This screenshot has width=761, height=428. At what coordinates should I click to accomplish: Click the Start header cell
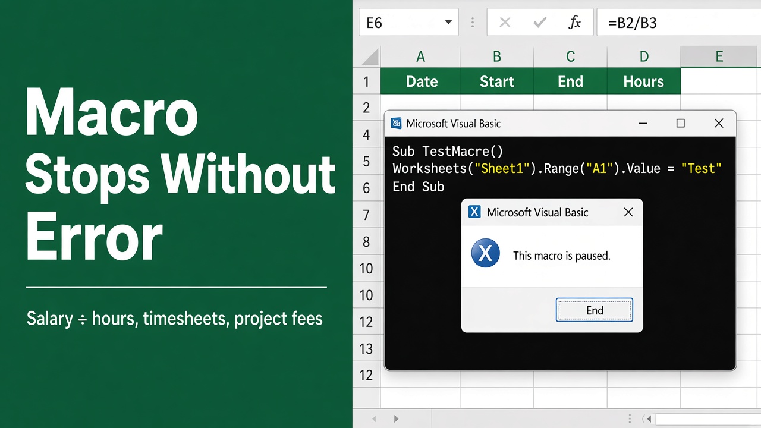pyautogui.click(x=497, y=81)
